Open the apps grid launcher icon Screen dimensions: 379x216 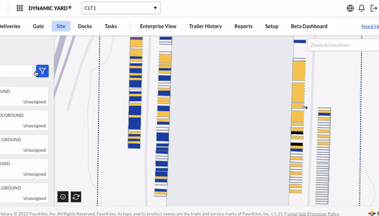[20, 8]
